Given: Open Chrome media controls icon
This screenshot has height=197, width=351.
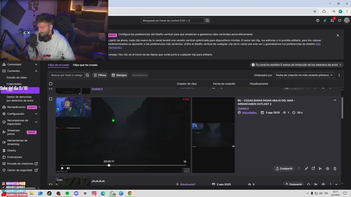Looking at the screenshot, I should (x=334, y=11).
